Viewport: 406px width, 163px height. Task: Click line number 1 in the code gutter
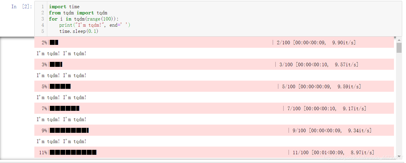click(43, 7)
